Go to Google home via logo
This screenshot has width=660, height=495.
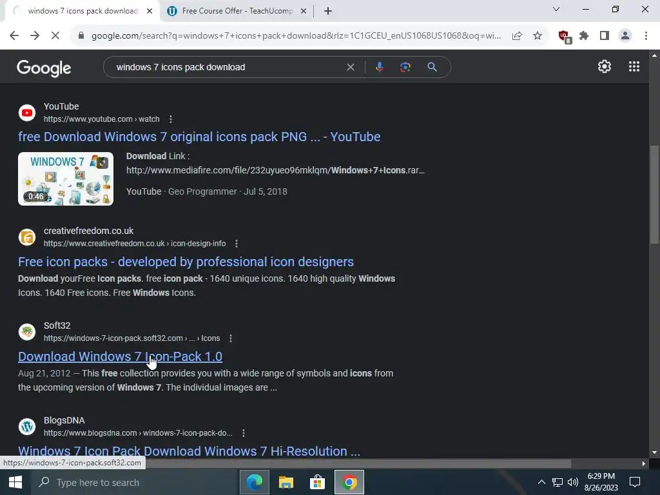pos(44,68)
